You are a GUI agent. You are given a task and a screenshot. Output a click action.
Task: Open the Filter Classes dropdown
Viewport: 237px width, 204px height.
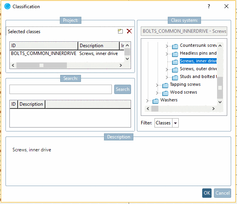coord(176,123)
